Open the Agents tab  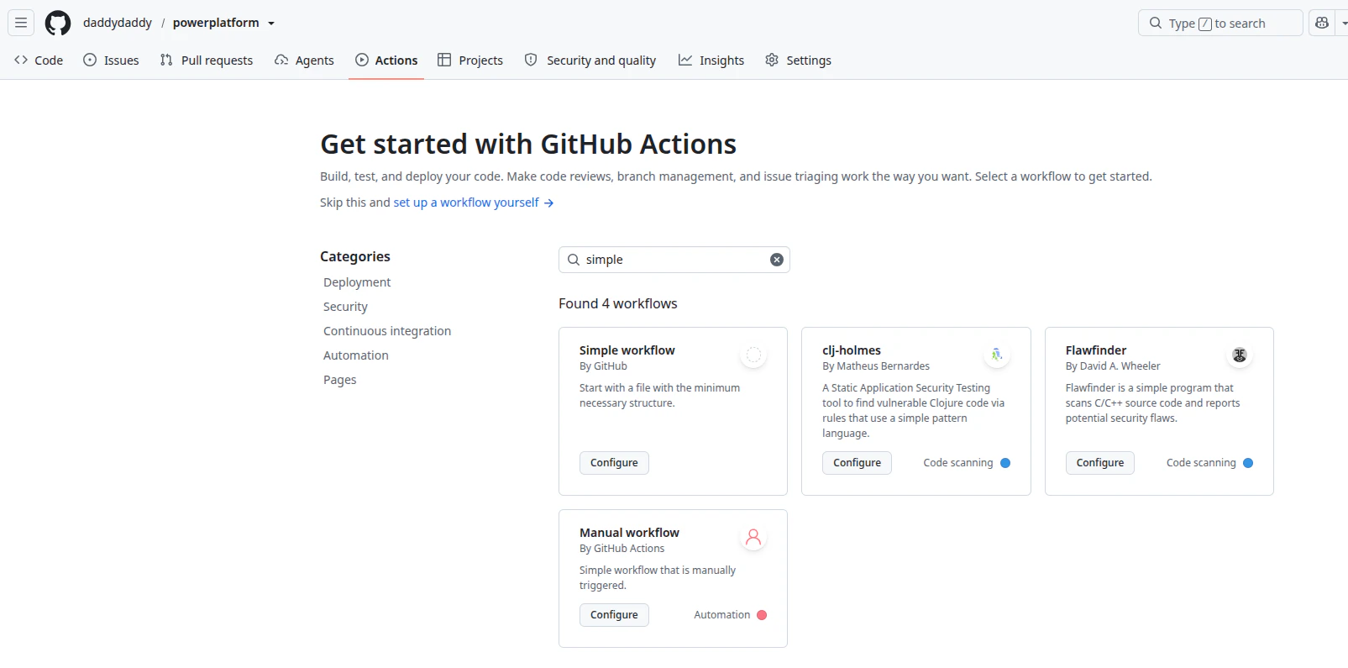pos(304,60)
